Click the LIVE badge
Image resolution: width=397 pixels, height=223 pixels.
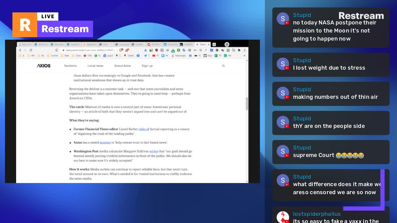[48, 16]
